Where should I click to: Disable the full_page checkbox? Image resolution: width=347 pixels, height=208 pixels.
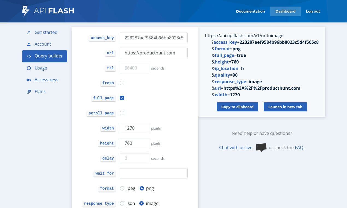tap(122, 98)
